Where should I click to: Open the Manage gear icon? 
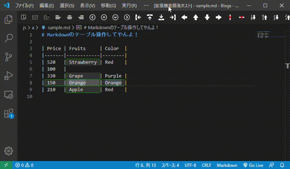coord(8,151)
